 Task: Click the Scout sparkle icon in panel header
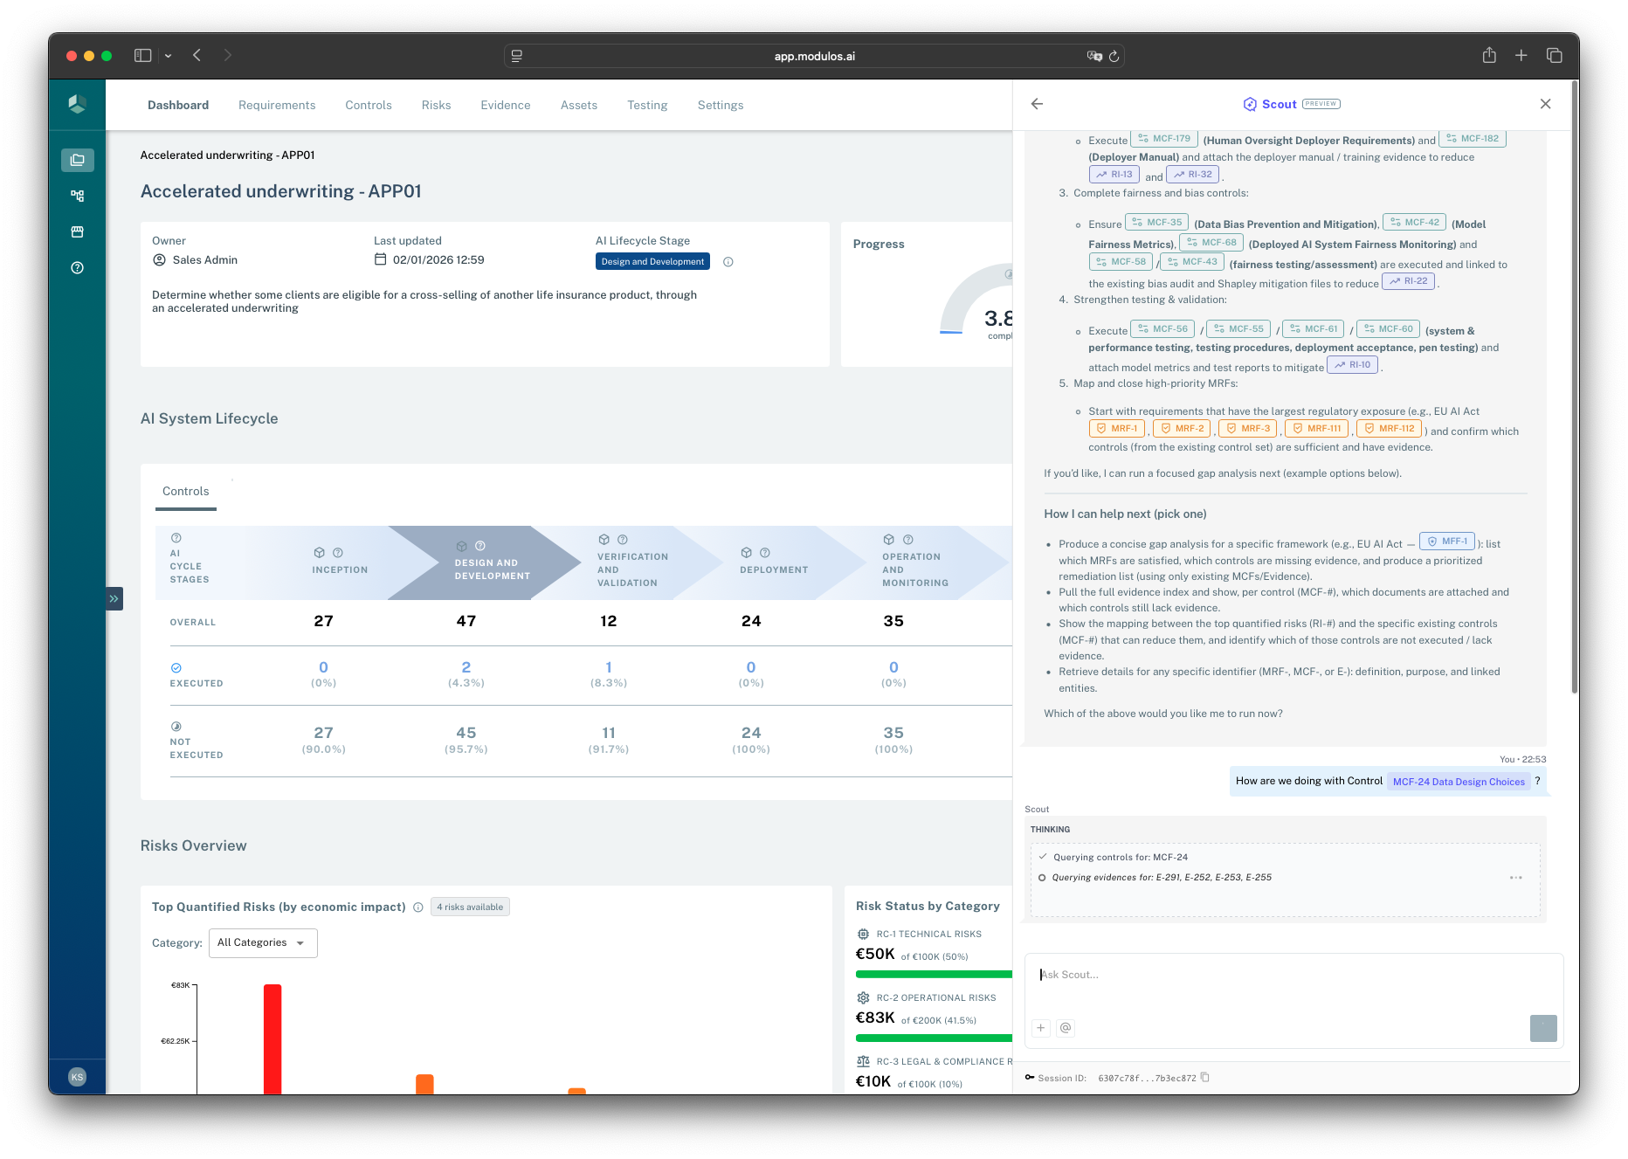coord(1251,104)
